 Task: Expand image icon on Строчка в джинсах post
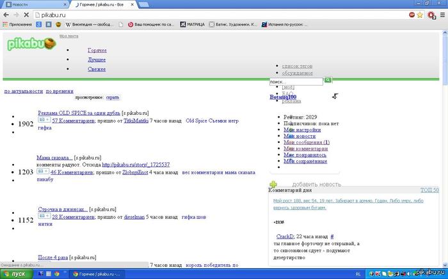(44, 216)
